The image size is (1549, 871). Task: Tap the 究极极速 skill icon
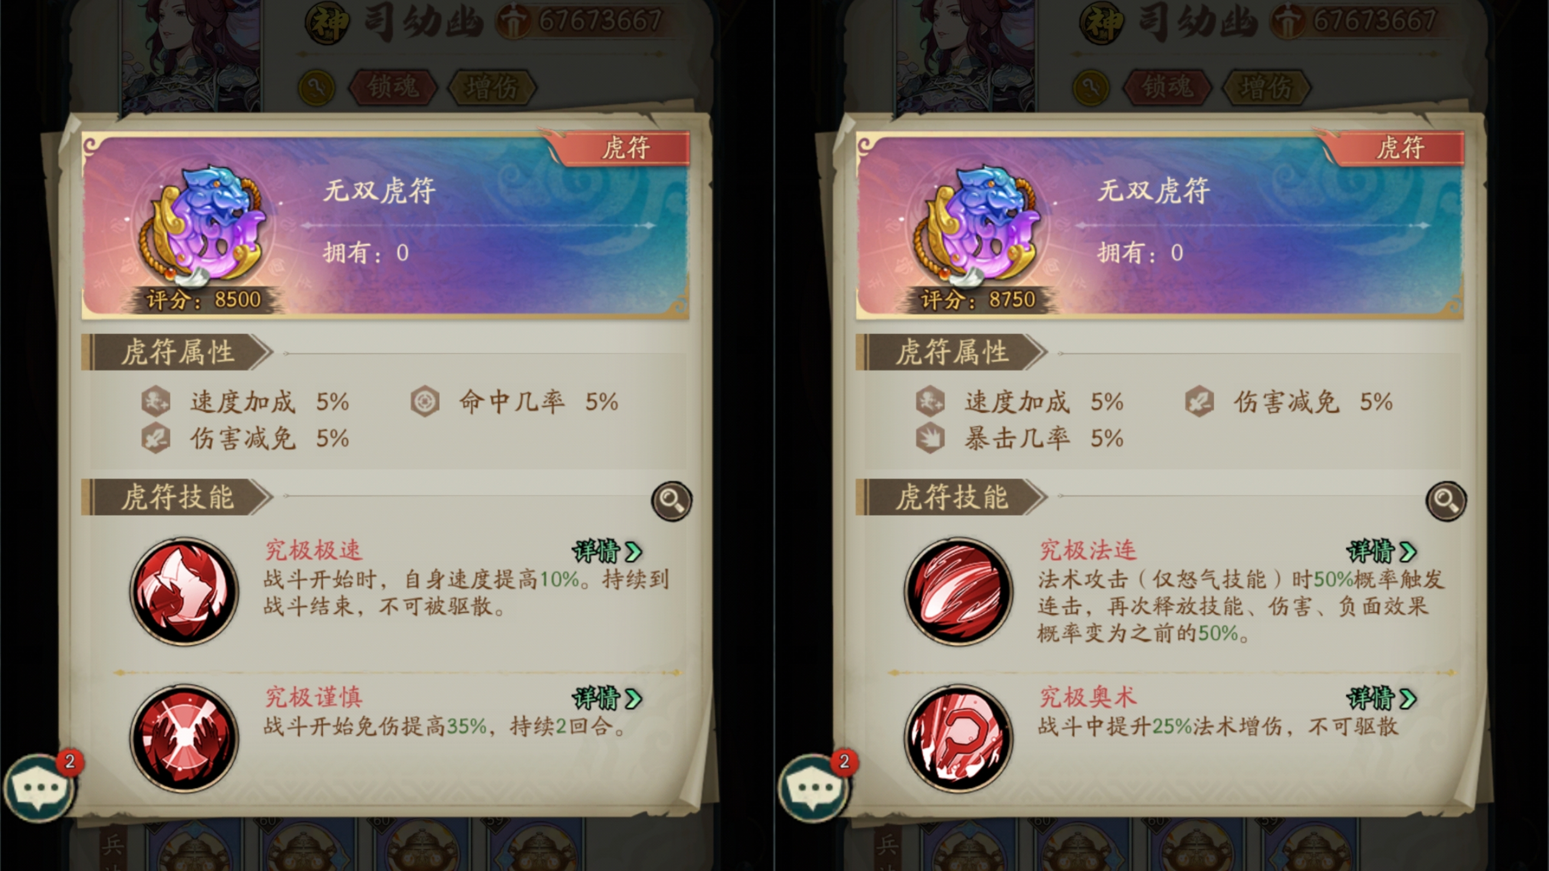(x=184, y=592)
